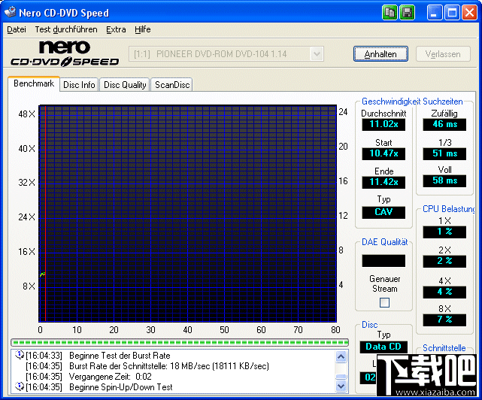This screenshot has height=400, width=482.
Task: Click the Zufällig seek time 46 ms
Action: pos(444,124)
